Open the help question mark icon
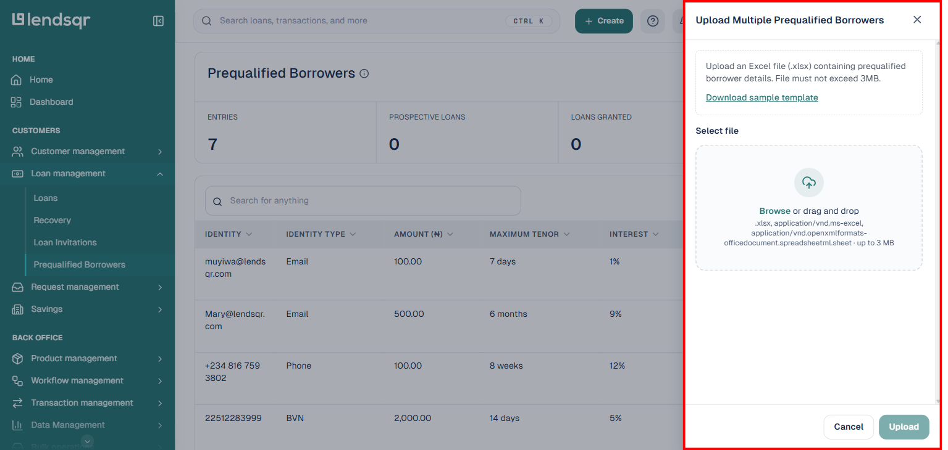Viewport: 948px width, 450px height. tap(653, 21)
